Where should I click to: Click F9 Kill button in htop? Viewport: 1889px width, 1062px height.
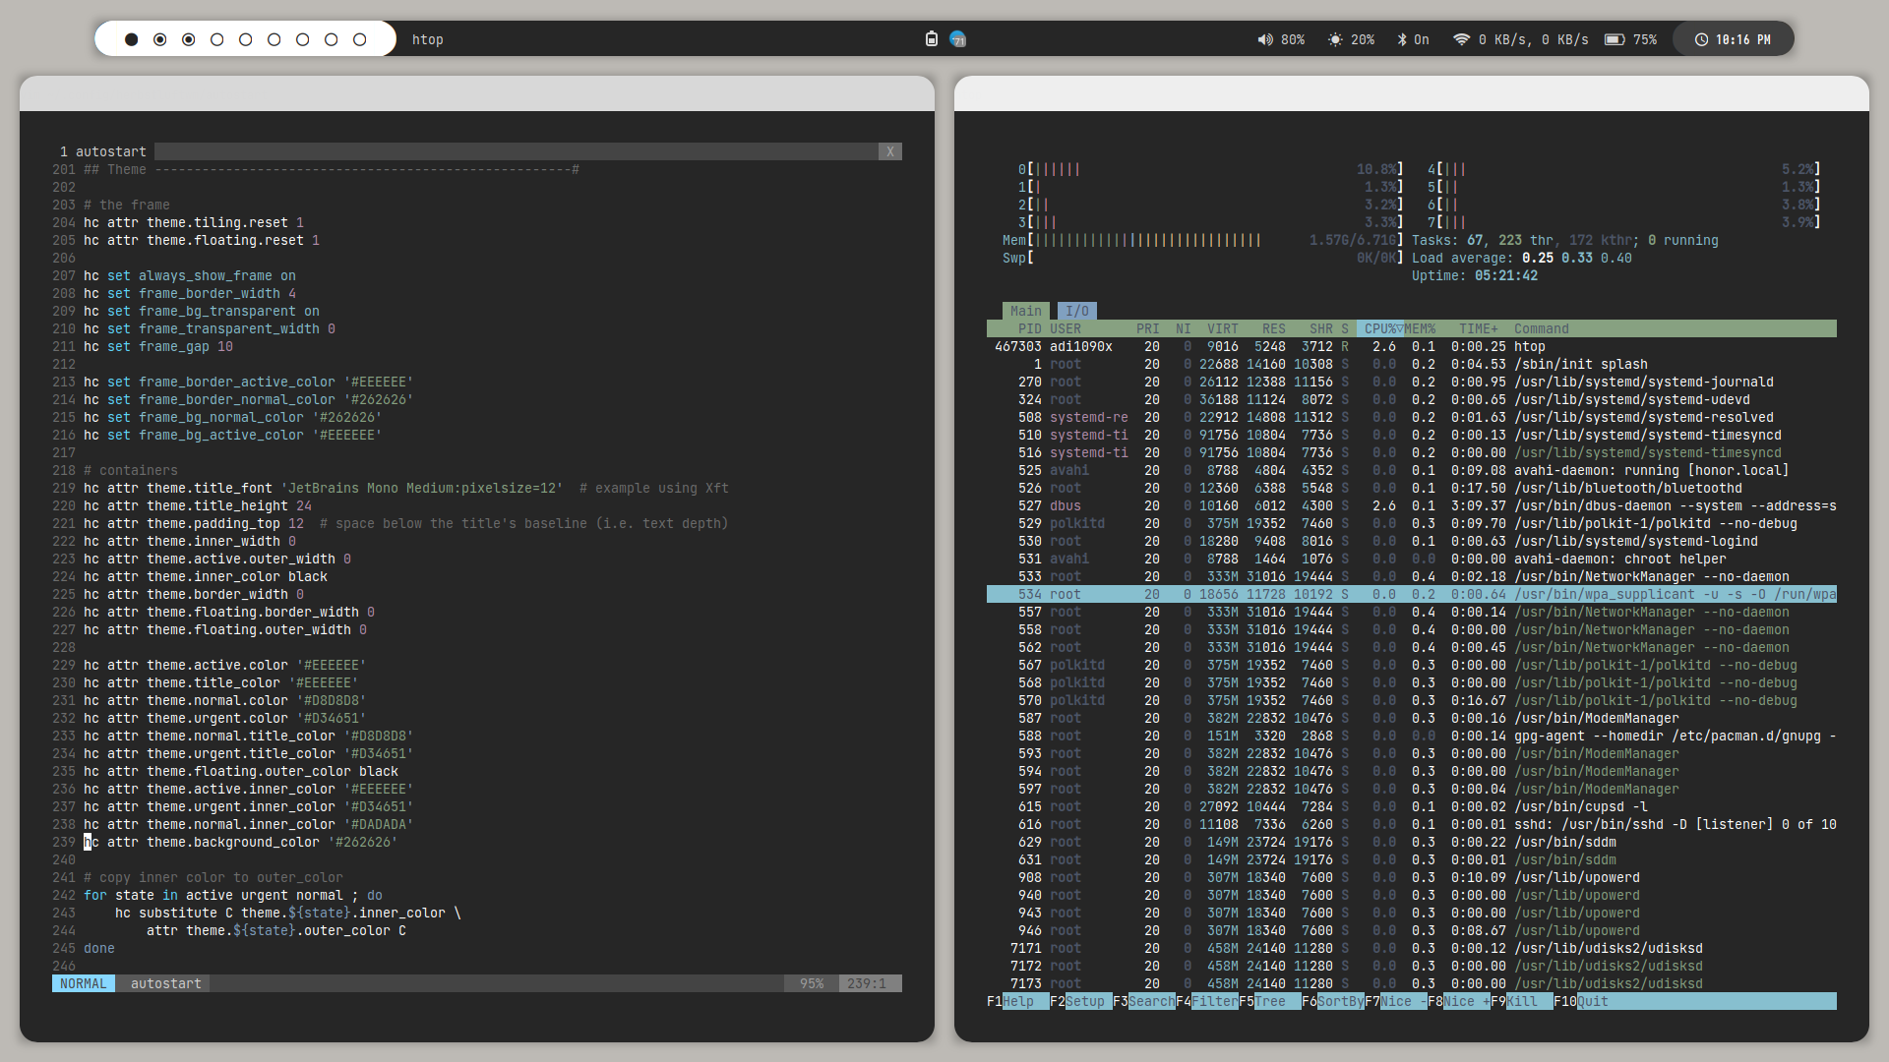click(x=1521, y=1001)
